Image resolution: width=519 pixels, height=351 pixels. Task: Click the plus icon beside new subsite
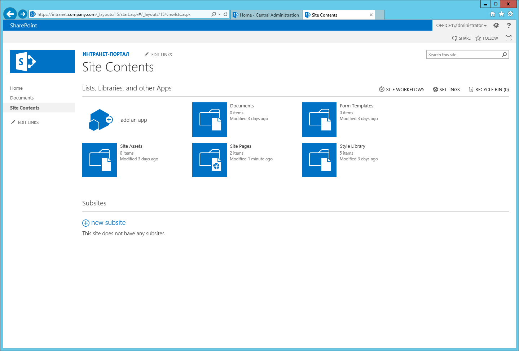86,223
